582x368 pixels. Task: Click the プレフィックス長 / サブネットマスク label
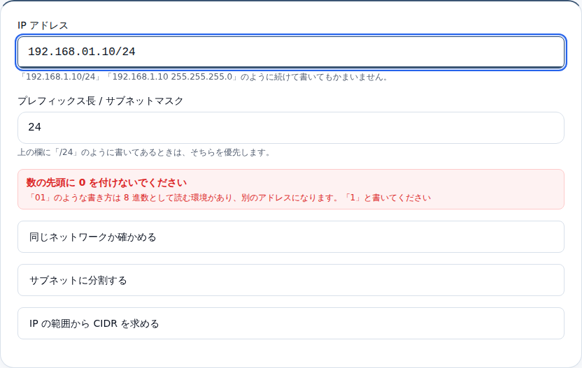tap(101, 101)
